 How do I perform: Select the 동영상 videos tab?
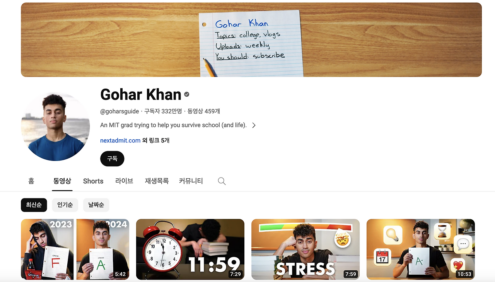[x=62, y=181]
